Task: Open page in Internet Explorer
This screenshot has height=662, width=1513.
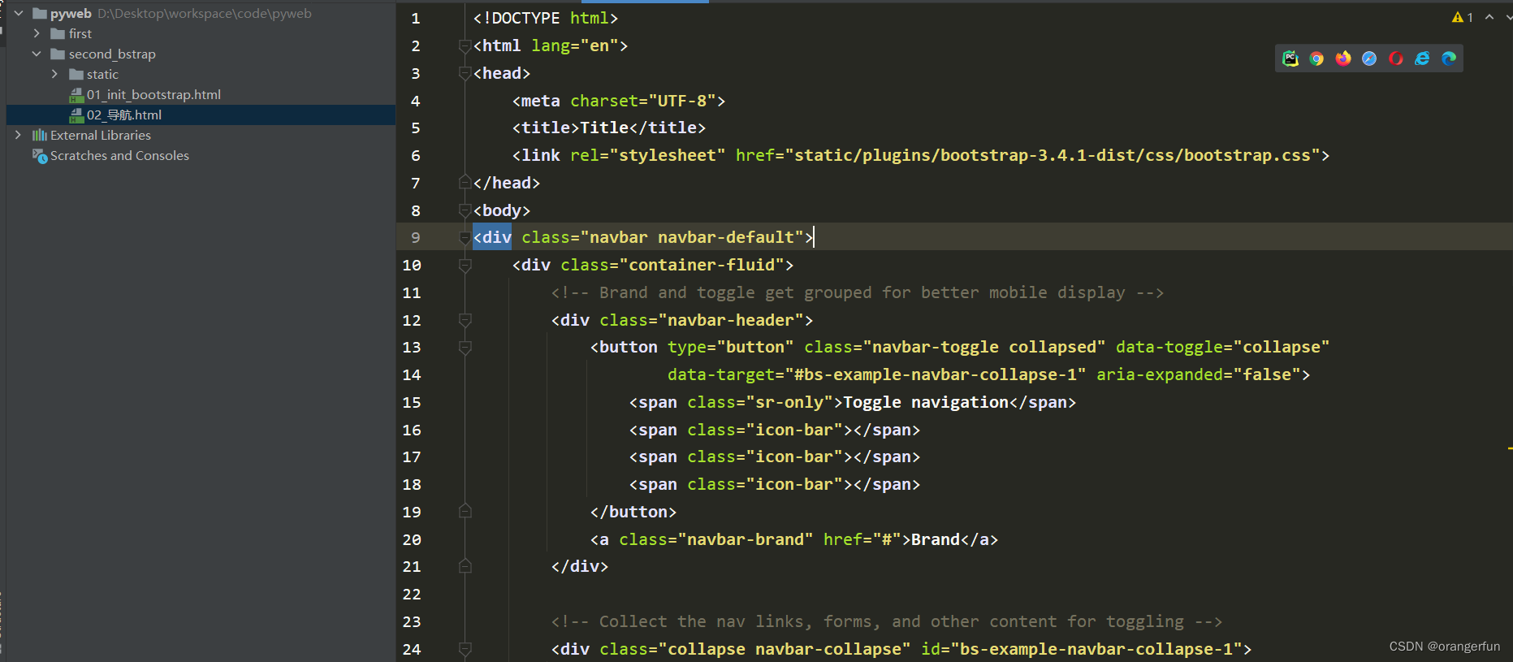Action: [x=1422, y=58]
